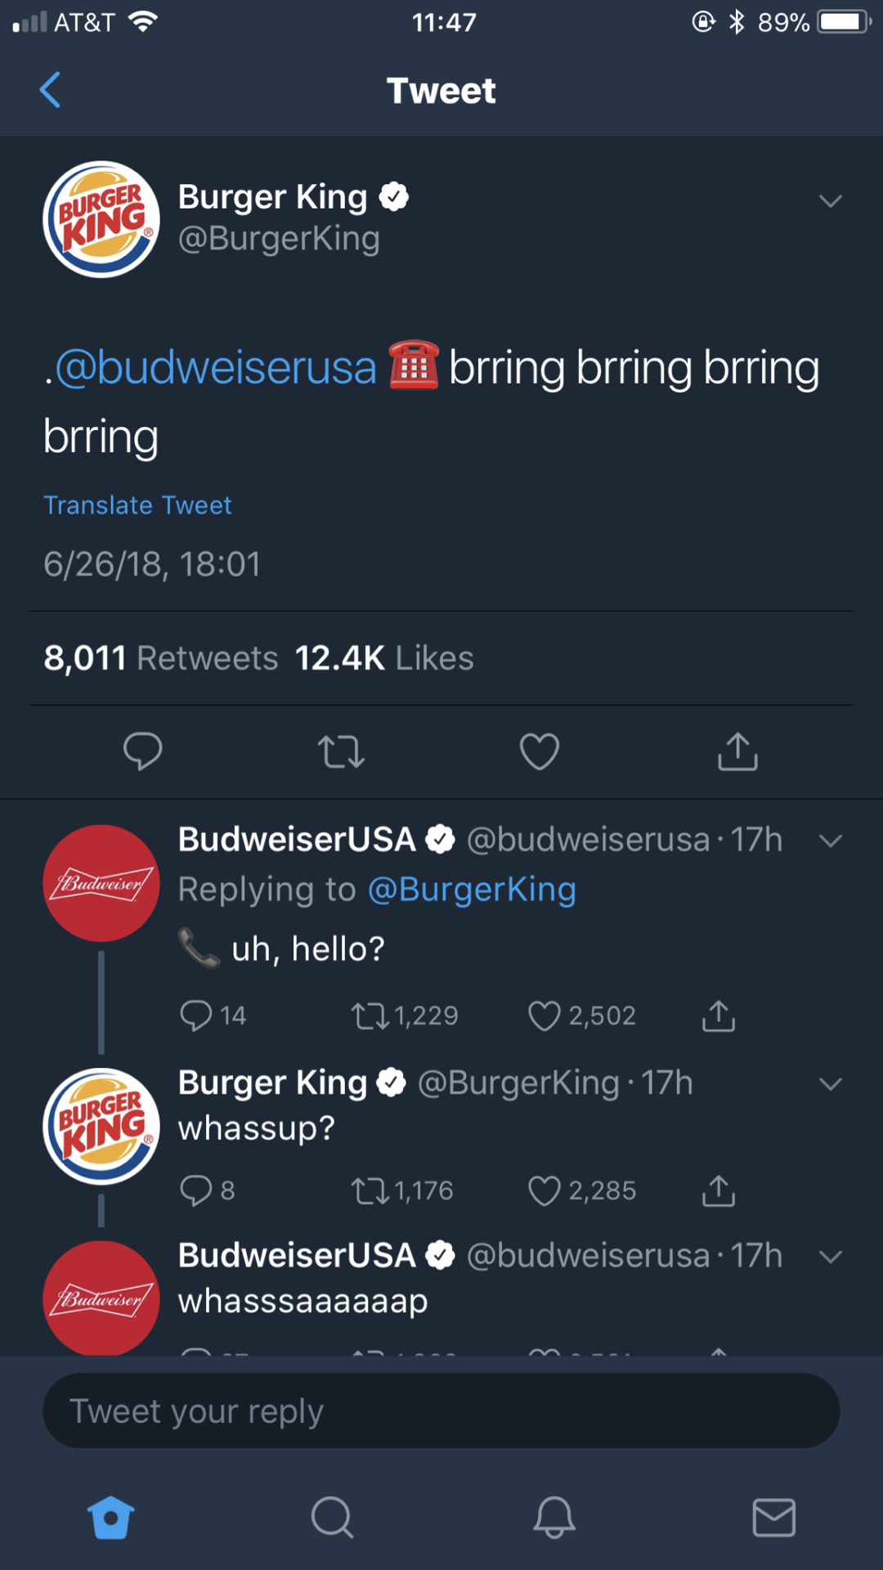Retweet the main Burger King tweet
The height and width of the screenshot is (1570, 883).
[341, 751]
